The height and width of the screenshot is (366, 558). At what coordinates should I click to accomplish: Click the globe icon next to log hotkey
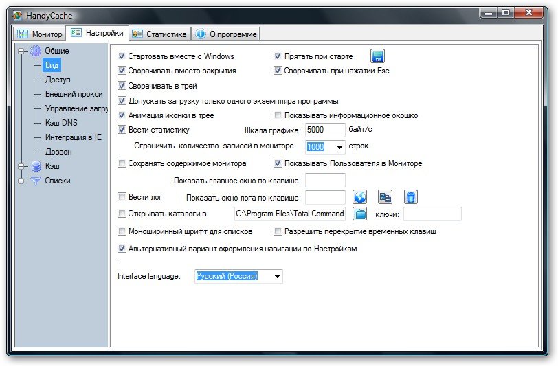tap(360, 198)
